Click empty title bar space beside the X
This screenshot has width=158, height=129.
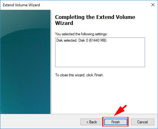(x=95, y=5)
